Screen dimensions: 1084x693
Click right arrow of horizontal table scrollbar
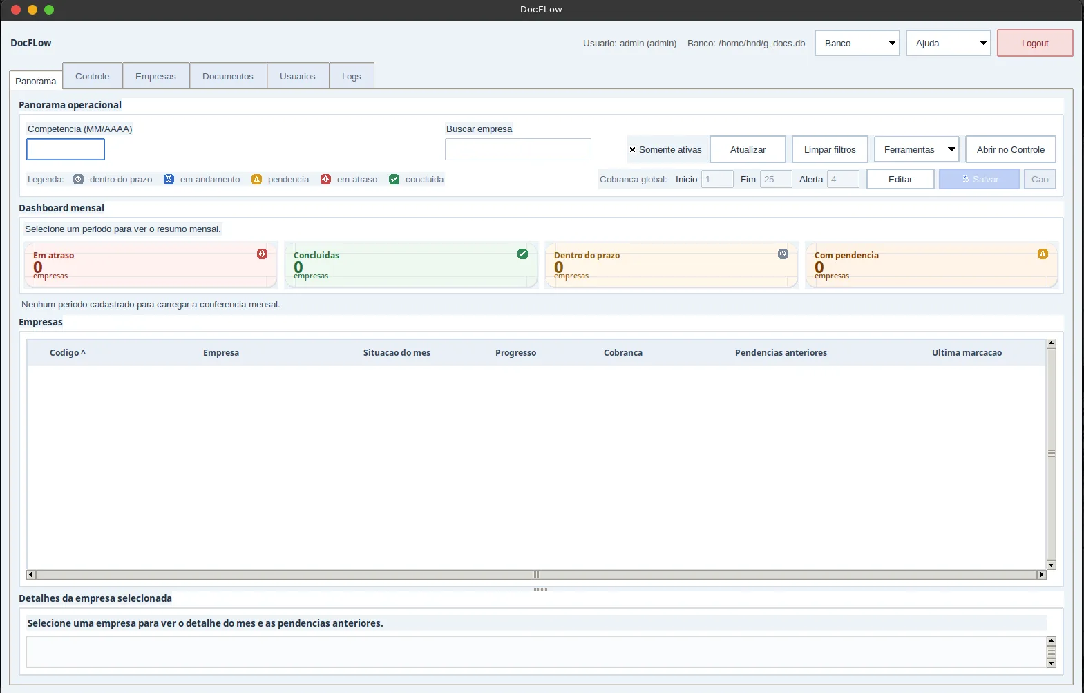coord(1042,575)
